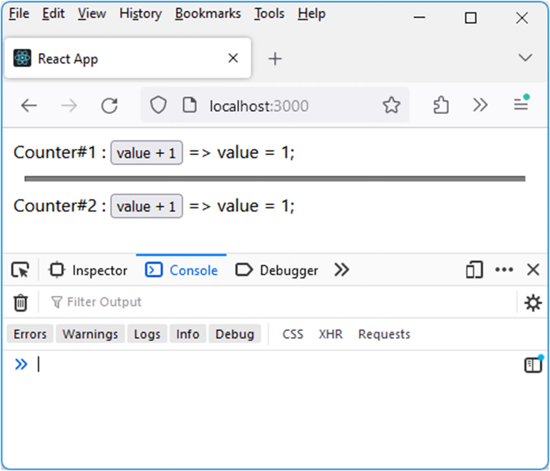Switch console to multi-line editor mode
550x471 pixels.
(x=533, y=364)
